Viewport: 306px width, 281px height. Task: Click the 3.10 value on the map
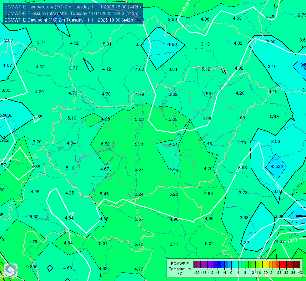pyautogui.click(x=272, y=67)
